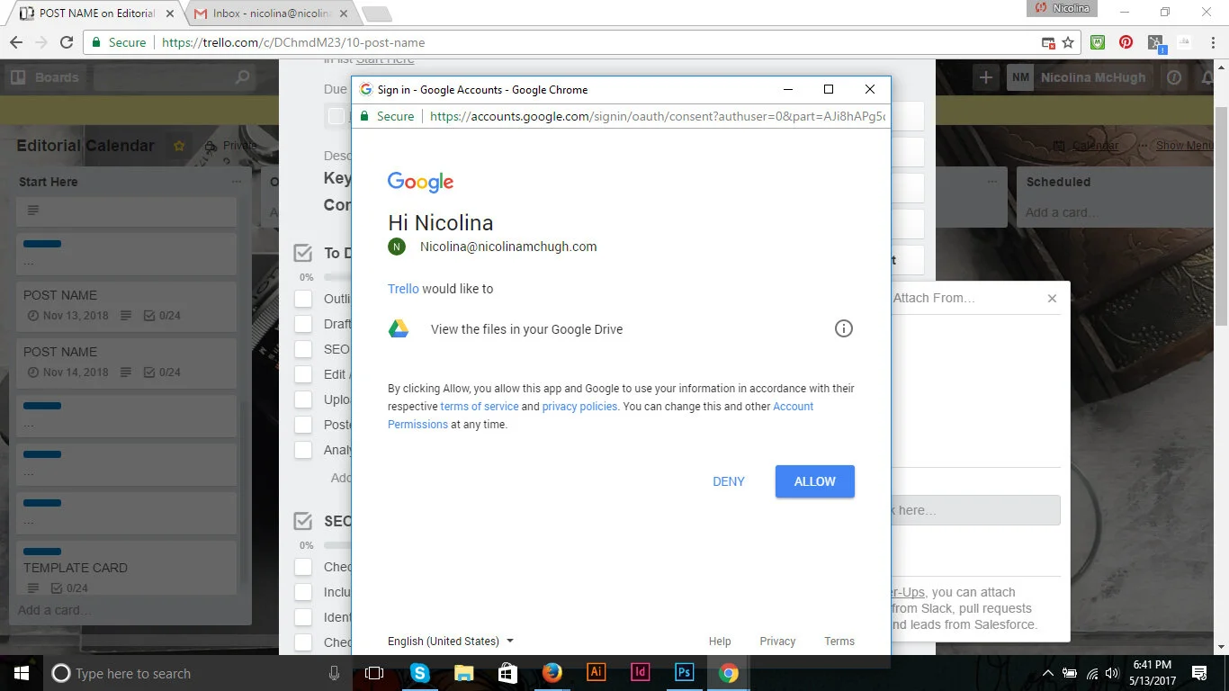Screen dimensions: 1229x691
Task: Click the Trello plus create button
Action: coord(986,77)
